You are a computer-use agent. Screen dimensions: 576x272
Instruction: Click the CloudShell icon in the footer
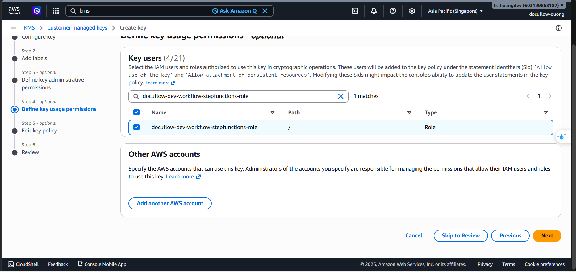click(11, 264)
